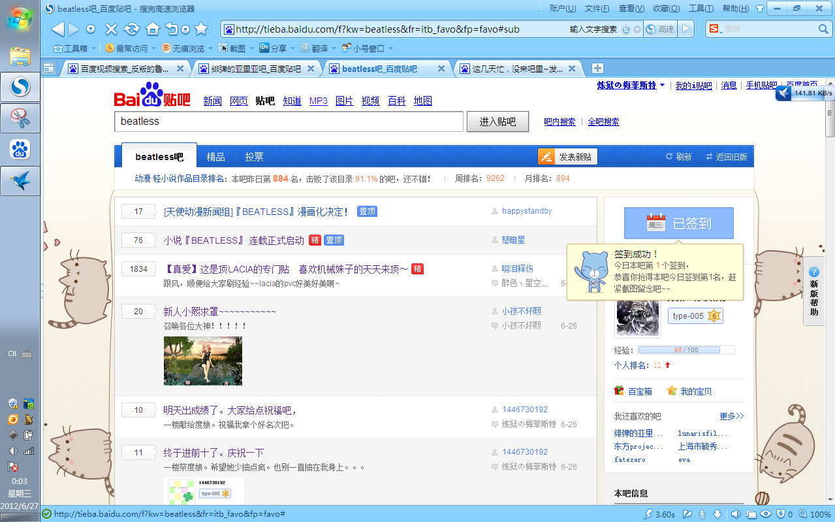Click the eye icon in browser status bar
The height and width of the screenshot is (522, 835).
pos(766,514)
